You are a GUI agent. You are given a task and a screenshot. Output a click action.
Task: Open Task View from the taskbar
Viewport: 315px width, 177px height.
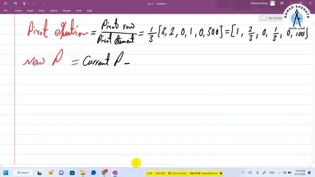(x=39, y=173)
